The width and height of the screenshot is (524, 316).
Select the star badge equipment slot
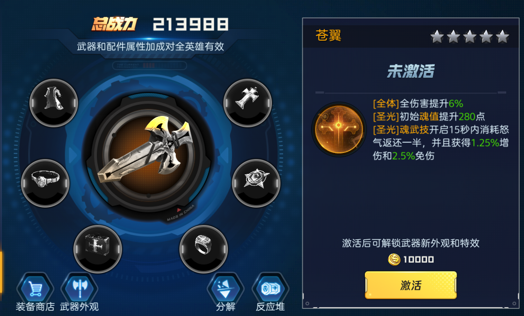(x=256, y=183)
